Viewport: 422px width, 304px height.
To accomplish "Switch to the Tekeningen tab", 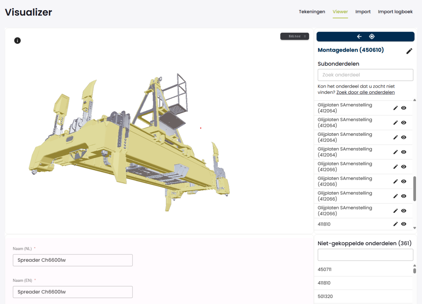I will [312, 12].
